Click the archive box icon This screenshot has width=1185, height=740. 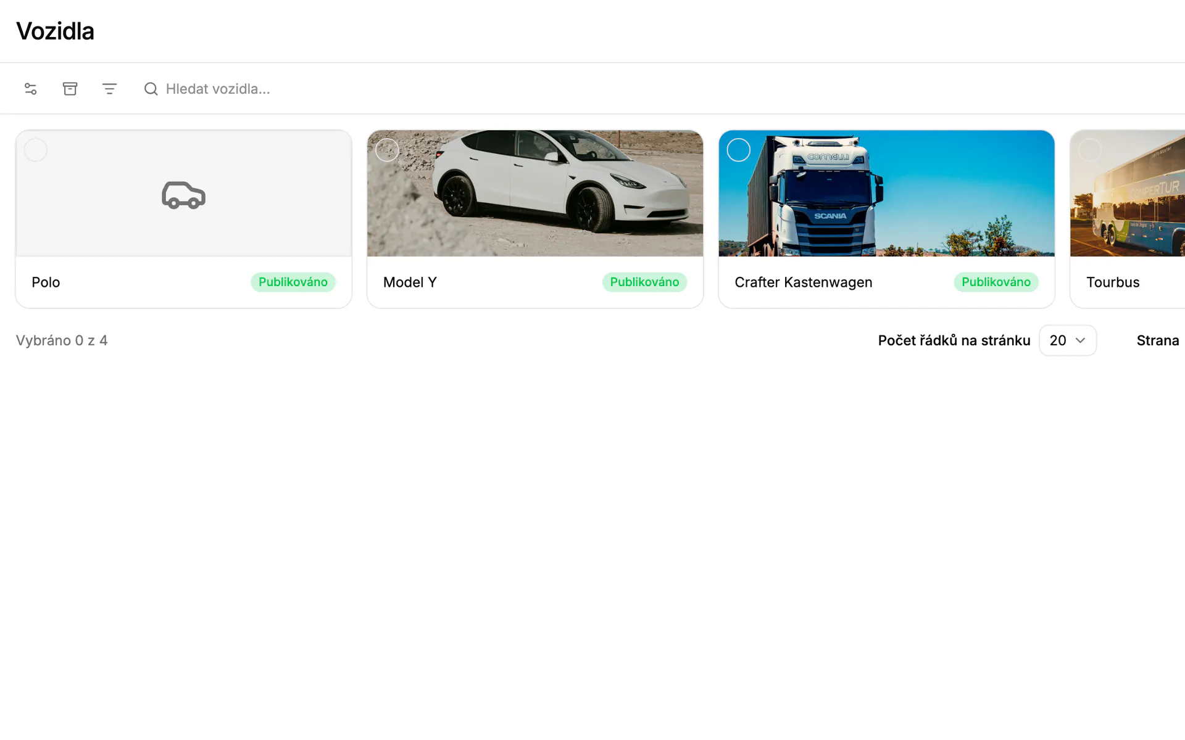70,89
